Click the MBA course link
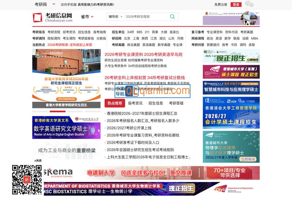Screen dimensions: 292x197 pos(254,38)
